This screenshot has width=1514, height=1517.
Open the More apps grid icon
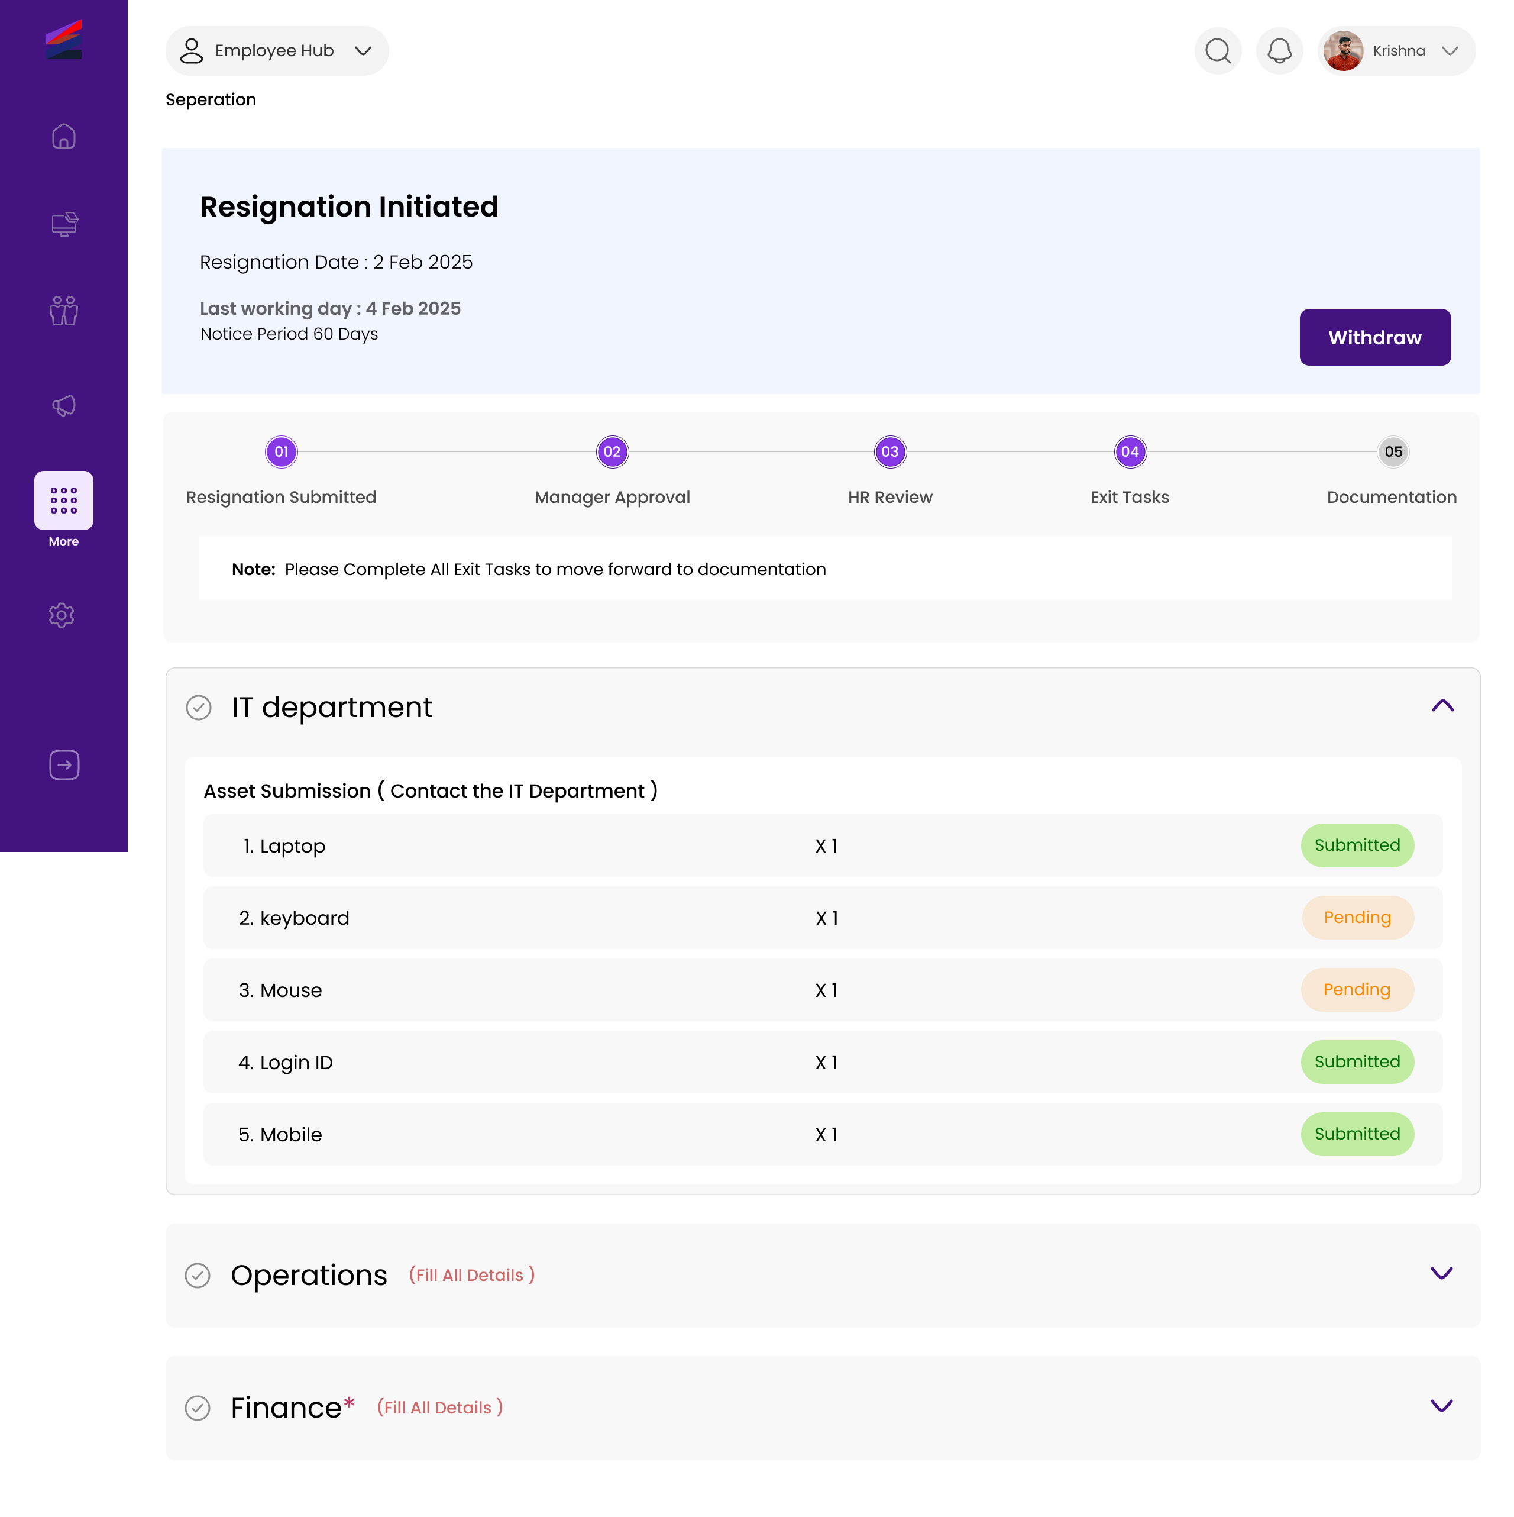63,500
